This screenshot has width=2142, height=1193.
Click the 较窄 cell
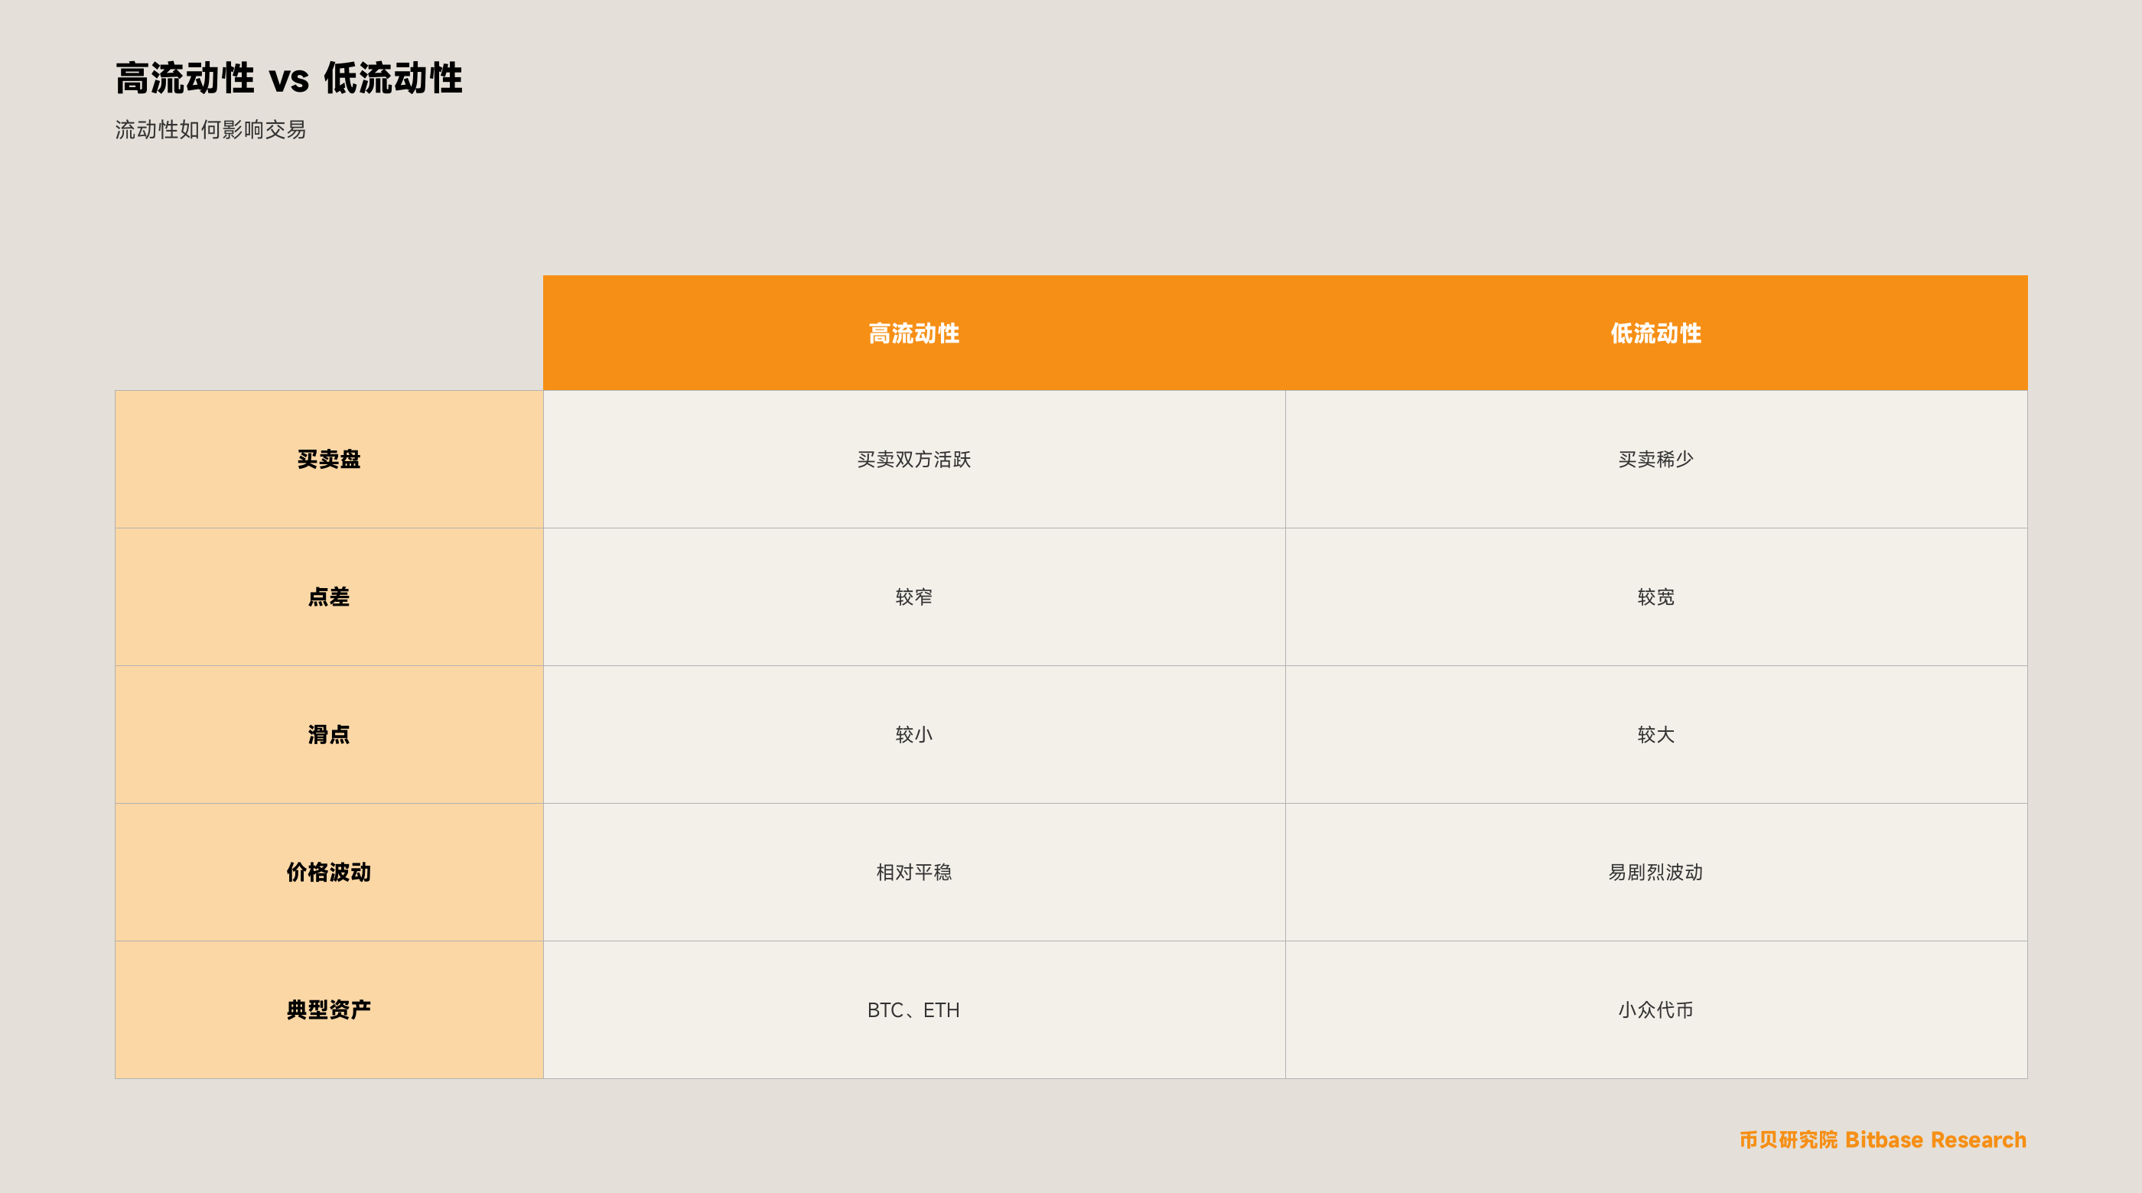[914, 597]
